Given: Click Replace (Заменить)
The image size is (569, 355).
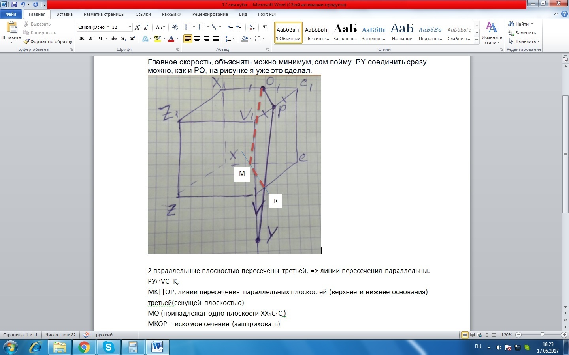Looking at the screenshot, I should pos(522,33).
